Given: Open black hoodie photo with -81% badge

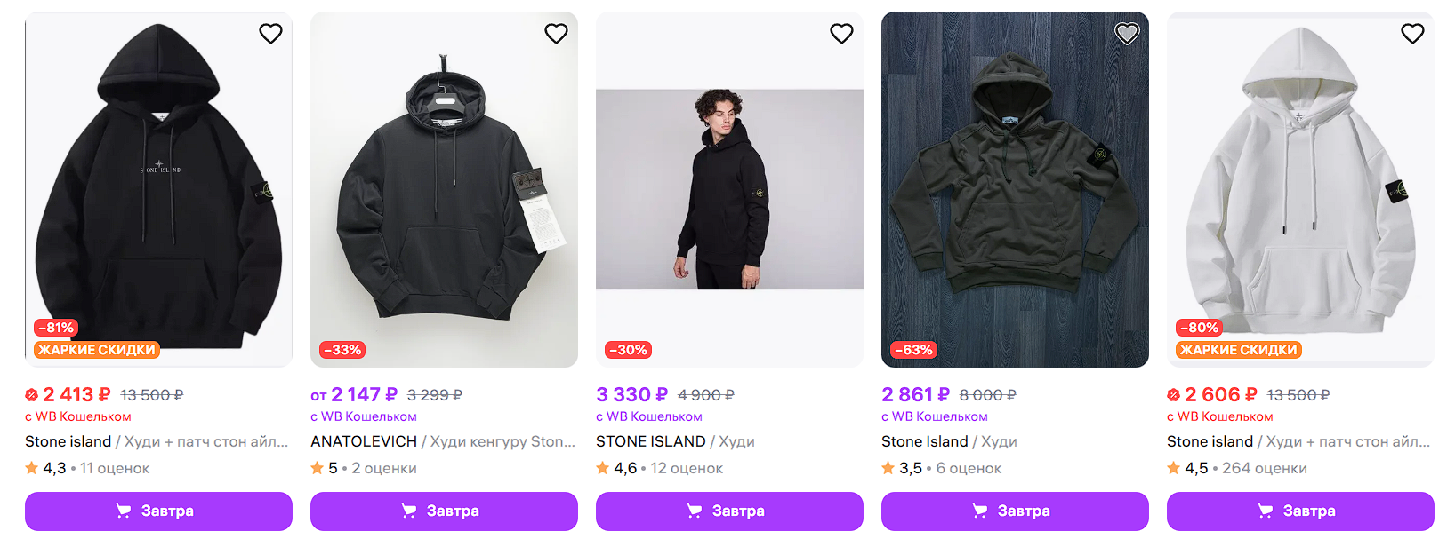Looking at the screenshot, I should click(x=158, y=188).
